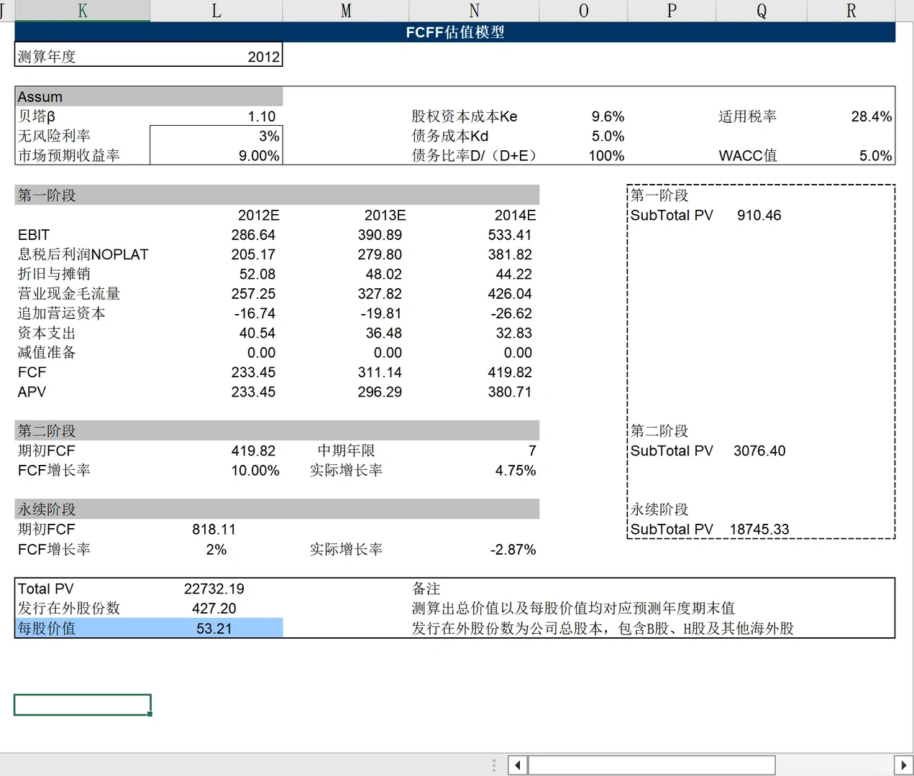Select column N header
This screenshot has height=776, width=914.
coord(473,11)
